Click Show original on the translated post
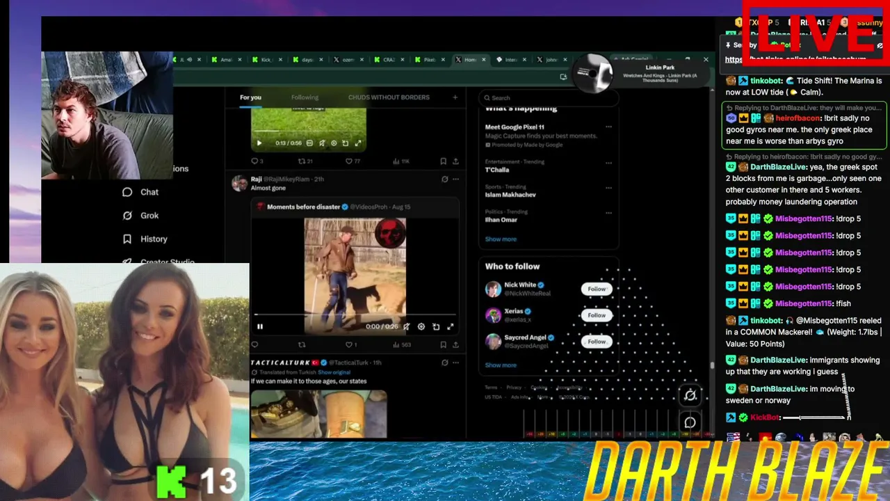 (x=334, y=372)
